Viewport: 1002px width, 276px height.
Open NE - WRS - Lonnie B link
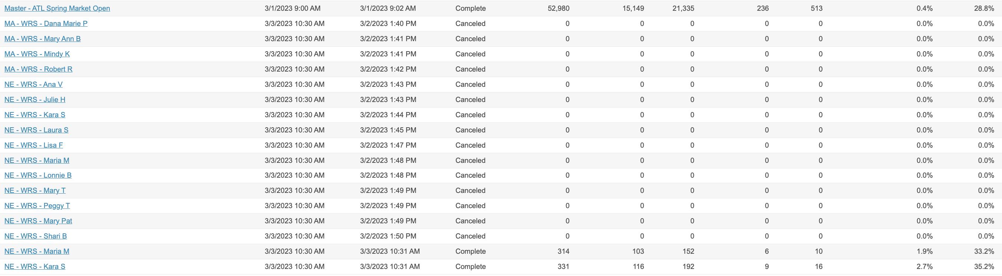coord(38,175)
